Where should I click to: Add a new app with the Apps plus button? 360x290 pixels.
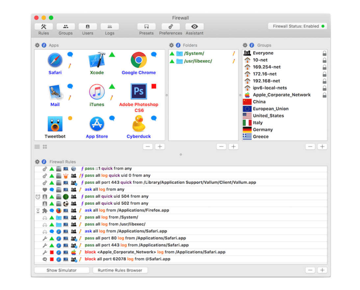160,147
